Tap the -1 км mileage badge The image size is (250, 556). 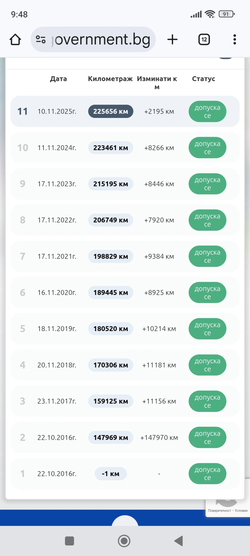click(111, 474)
